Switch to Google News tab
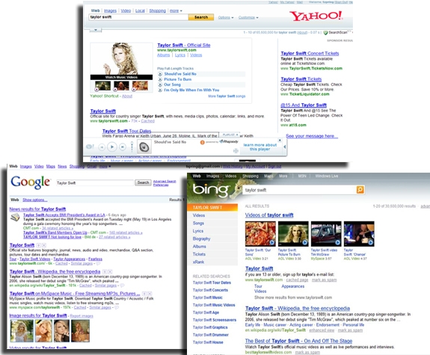 click(x=62, y=167)
